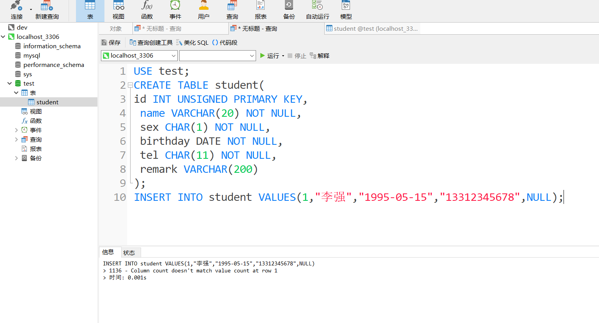Open the 连接 dropdown arrow
Image resolution: width=599 pixels, height=323 pixels.
click(x=31, y=9)
